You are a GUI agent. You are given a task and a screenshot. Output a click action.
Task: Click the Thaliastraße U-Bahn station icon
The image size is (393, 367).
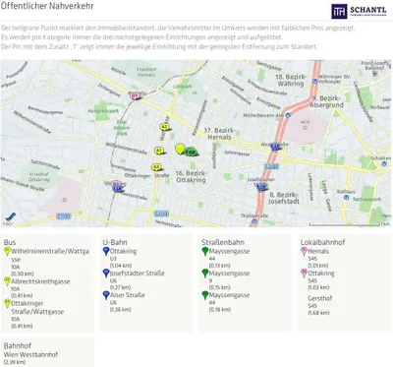(254, 221)
